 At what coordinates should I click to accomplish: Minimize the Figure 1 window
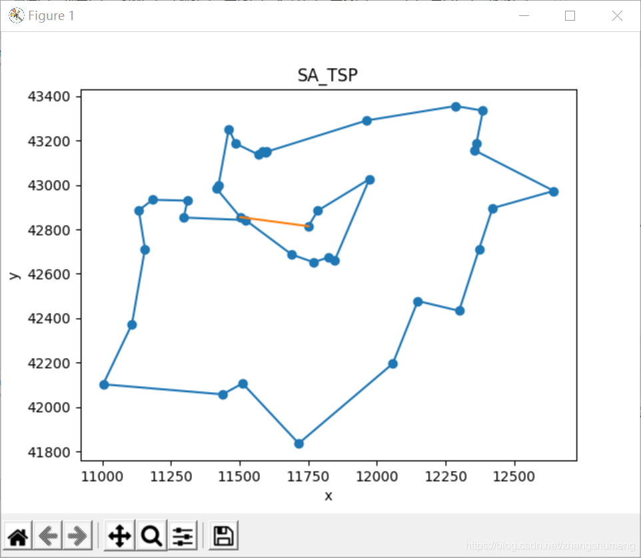524,15
